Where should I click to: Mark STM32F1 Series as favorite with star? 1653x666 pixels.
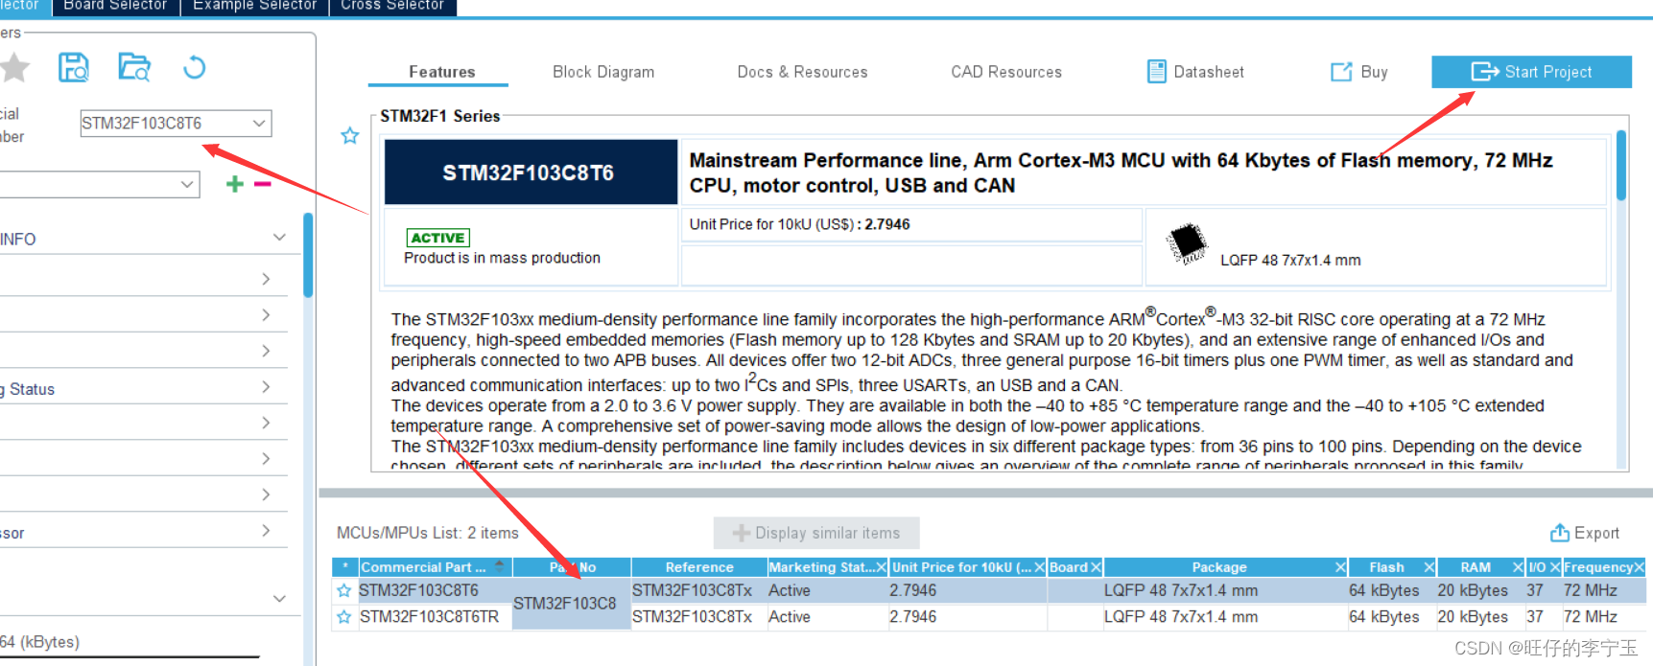point(350,136)
